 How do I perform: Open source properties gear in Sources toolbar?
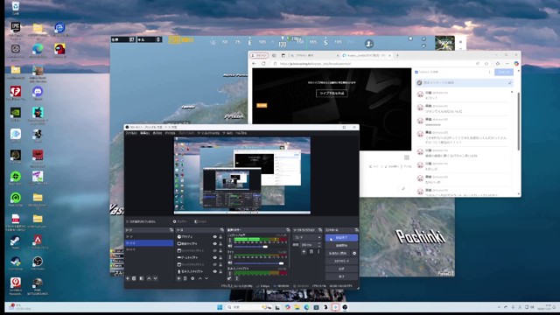point(192,278)
